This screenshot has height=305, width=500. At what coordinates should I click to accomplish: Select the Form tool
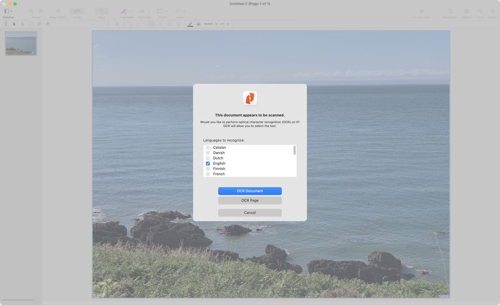[161, 11]
